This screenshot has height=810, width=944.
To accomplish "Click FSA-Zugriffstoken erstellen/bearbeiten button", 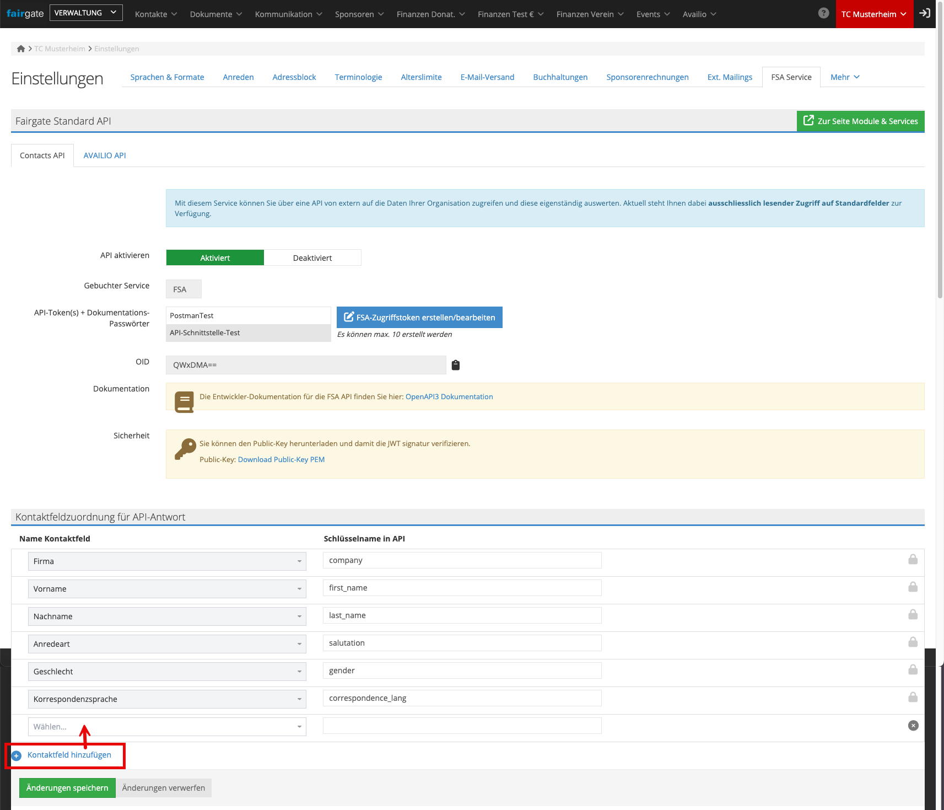I will coord(419,318).
